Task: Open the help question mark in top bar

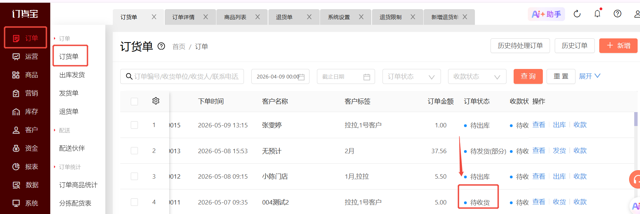Action: coord(618,14)
